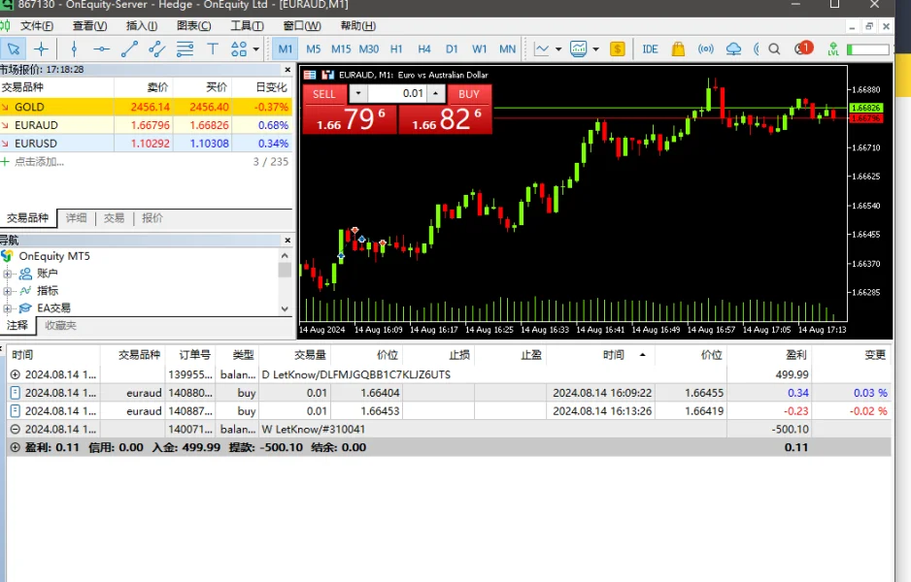Open the search magnifier icon
This screenshot has height=582, width=911.
[x=774, y=48]
